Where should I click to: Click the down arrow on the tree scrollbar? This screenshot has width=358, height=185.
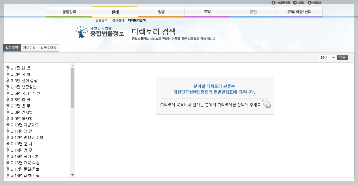pyautogui.click(x=73, y=175)
